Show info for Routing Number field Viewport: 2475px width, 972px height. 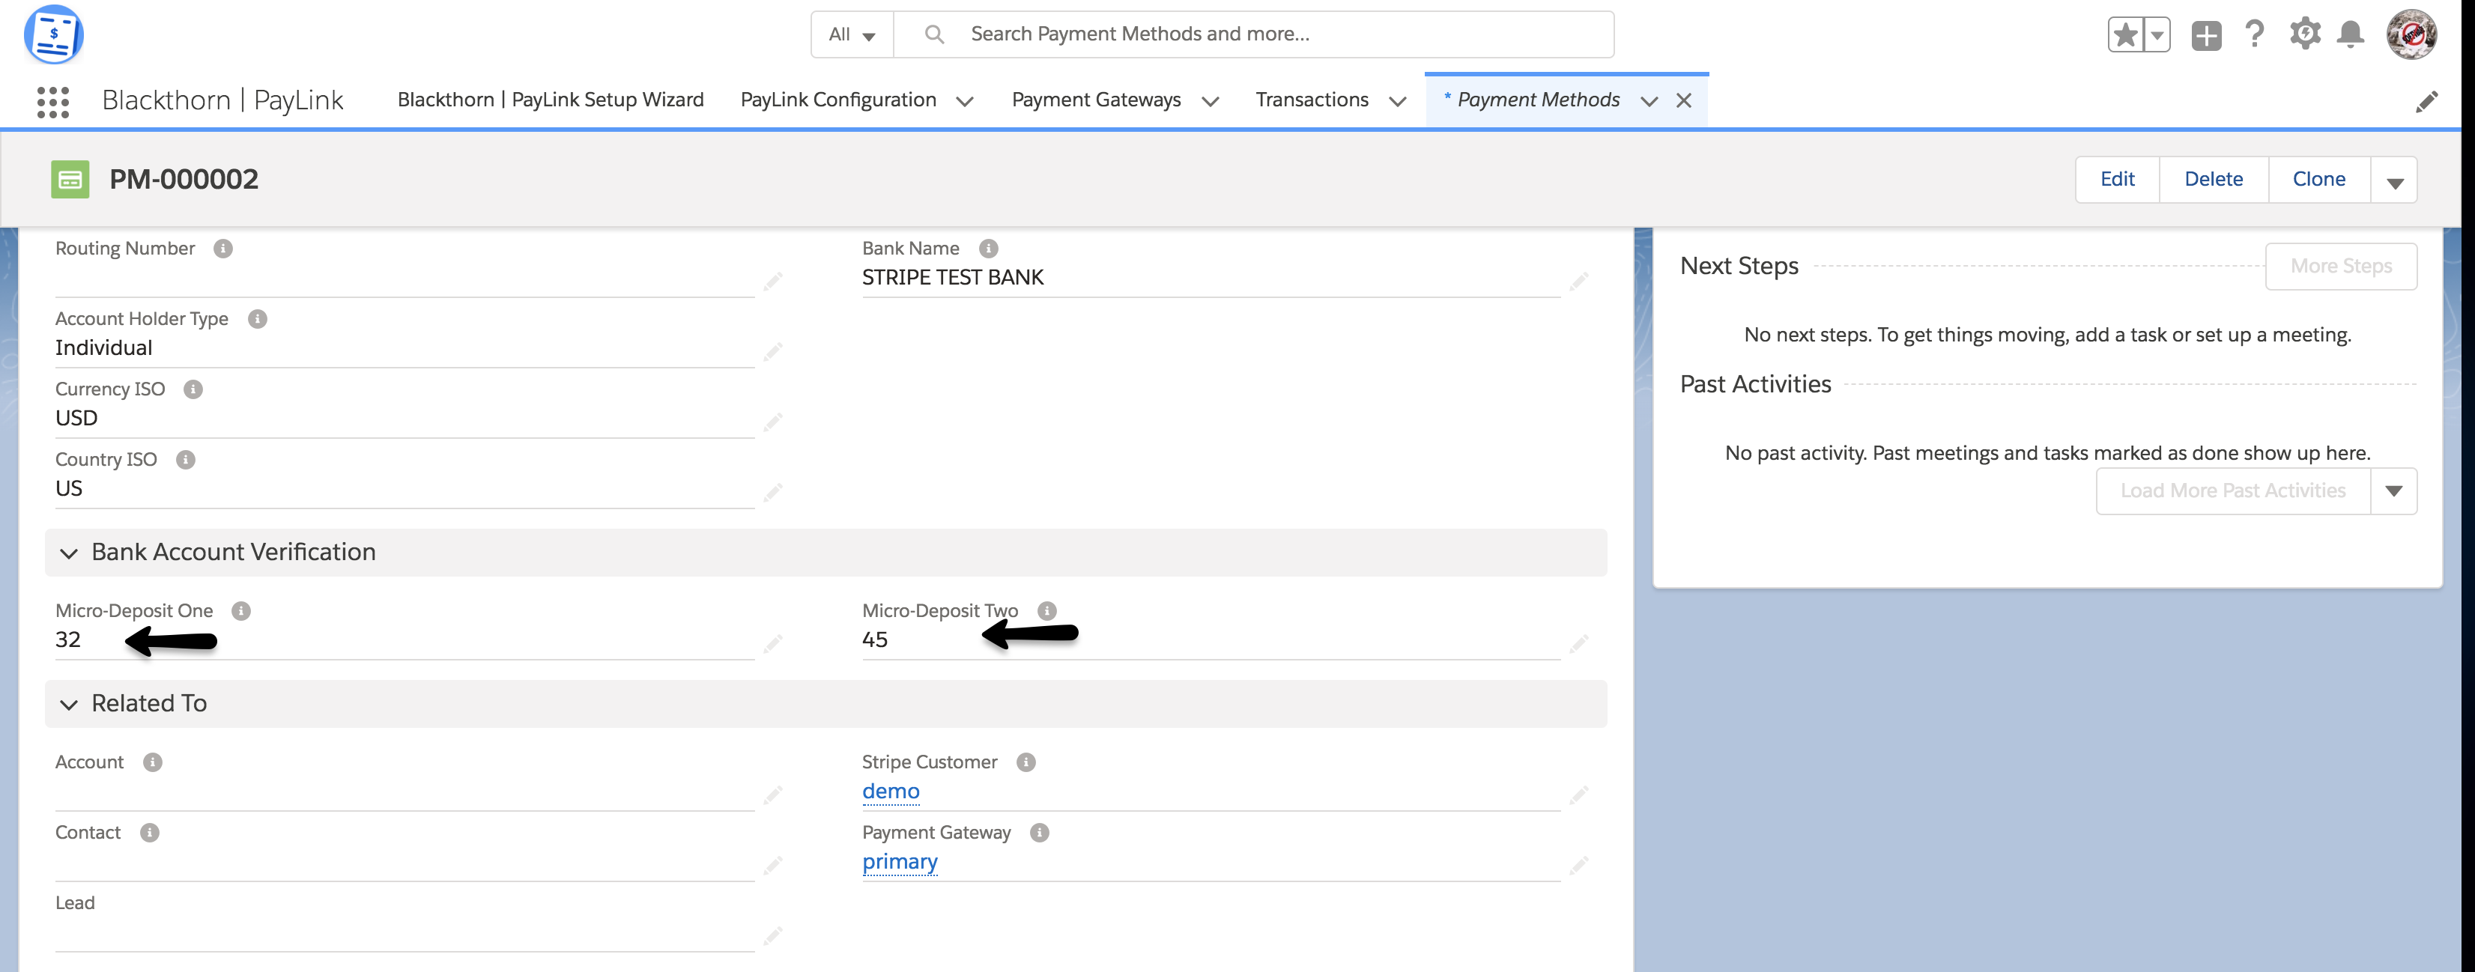(223, 249)
